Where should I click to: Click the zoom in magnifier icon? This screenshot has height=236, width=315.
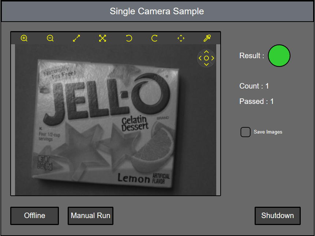[24, 38]
